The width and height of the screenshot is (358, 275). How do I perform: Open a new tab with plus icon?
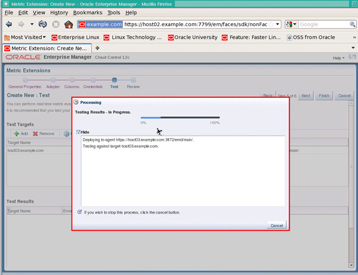click(x=97, y=48)
